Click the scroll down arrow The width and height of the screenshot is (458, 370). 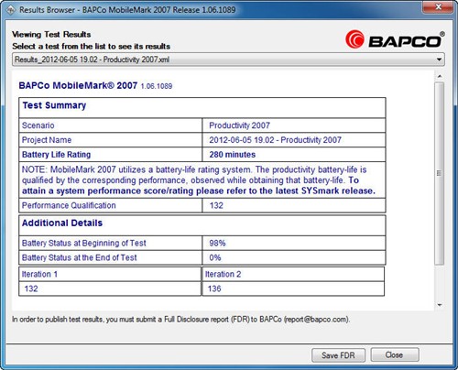[440, 305]
